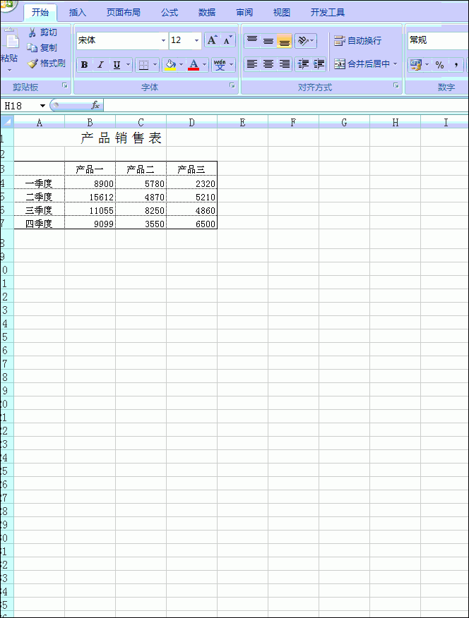Select cell containing 6500
Screen dimensions: 469x618
[191, 223]
